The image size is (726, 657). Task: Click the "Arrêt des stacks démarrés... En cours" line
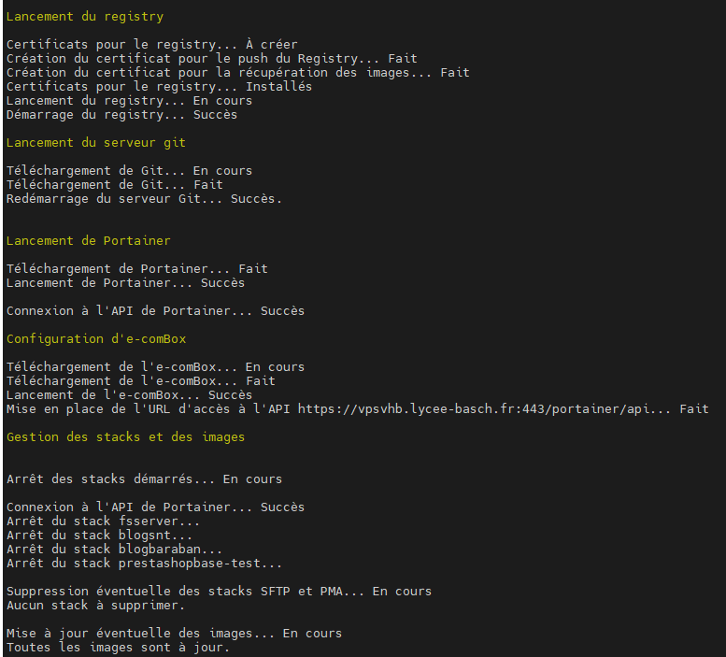click(145, 479)
